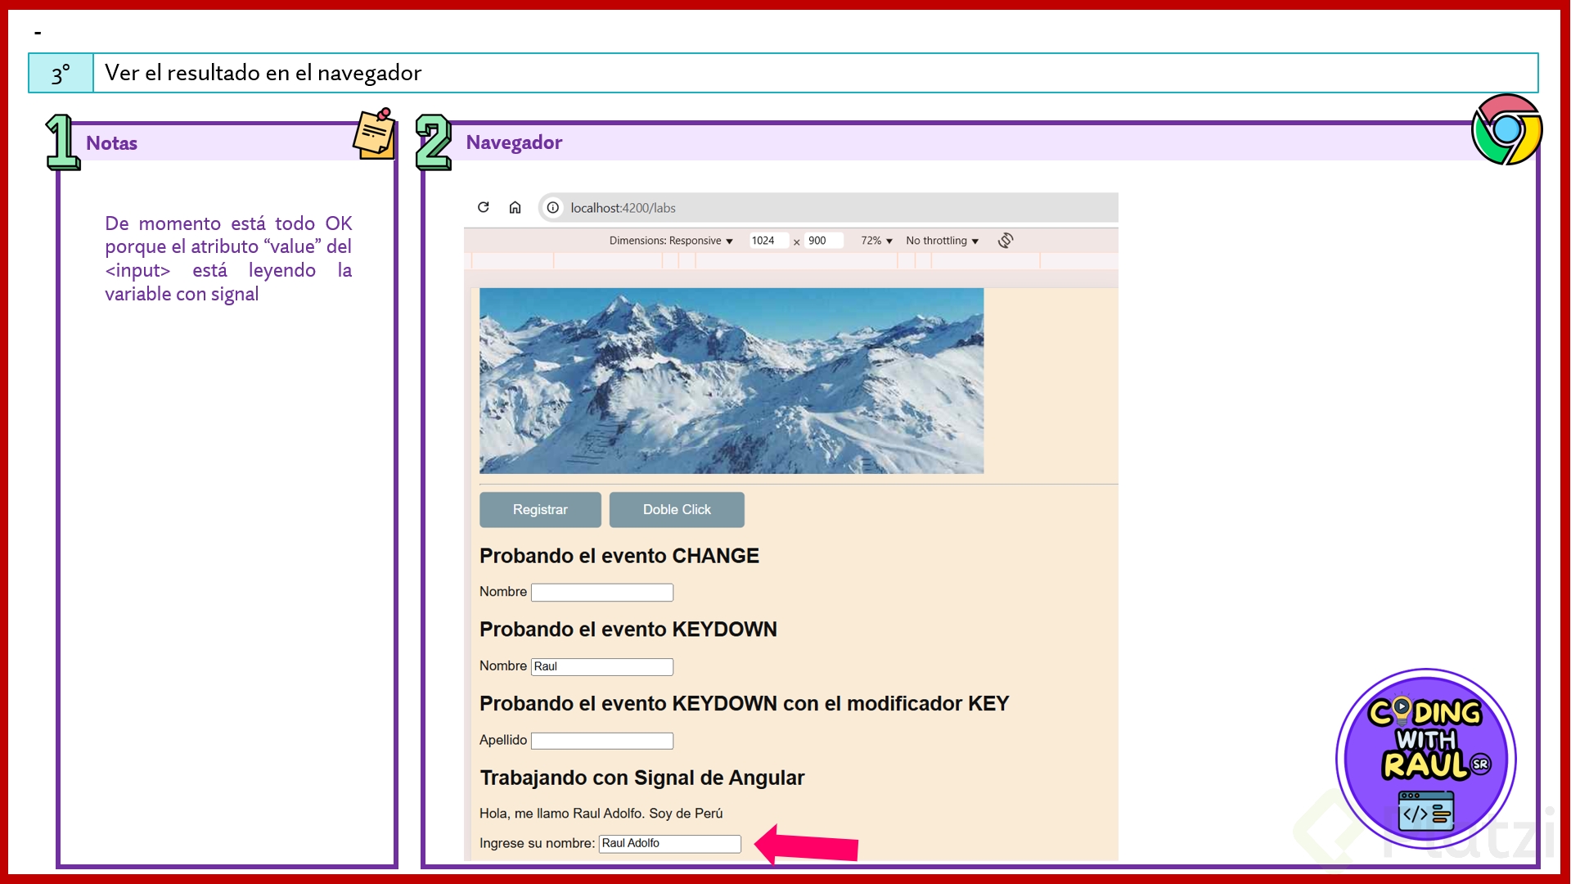
Task: Click the browser home icon
Action: [x=515, y=207]
